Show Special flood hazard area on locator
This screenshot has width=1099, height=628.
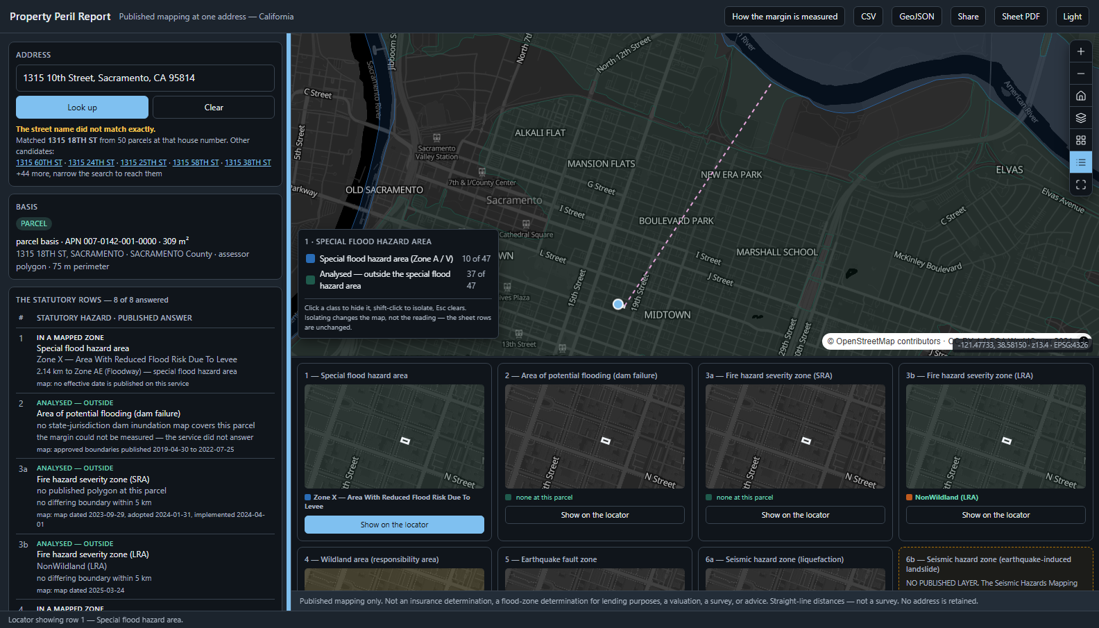click(394, 525)
